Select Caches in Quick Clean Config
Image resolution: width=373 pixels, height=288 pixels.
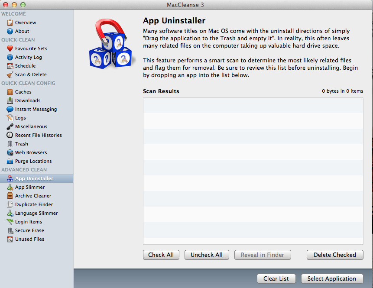pyautogui.click(x=23, y=92)
